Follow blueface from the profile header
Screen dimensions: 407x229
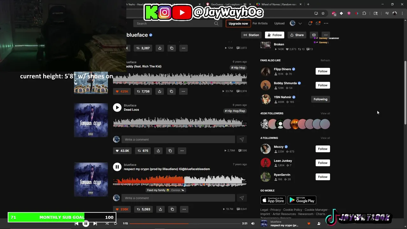(274, 35)
